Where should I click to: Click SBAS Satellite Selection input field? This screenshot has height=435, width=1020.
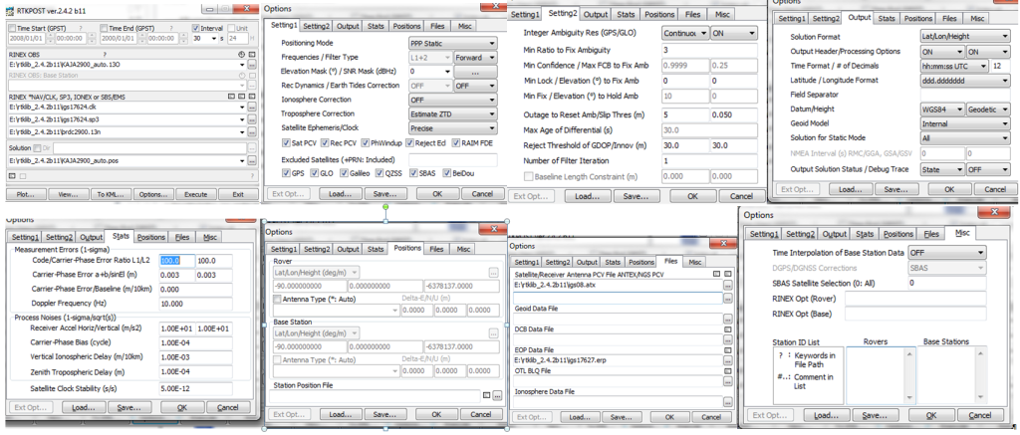(x=947, y=284)
